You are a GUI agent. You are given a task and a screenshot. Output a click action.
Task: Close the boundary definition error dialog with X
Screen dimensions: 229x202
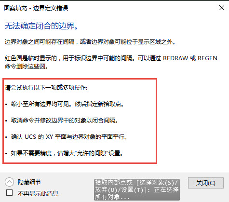click(222, 8)
